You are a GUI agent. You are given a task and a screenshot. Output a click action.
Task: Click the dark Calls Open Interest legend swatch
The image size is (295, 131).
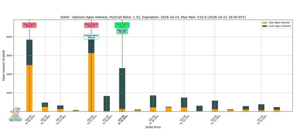pyautogui.click(x=265, y=26)
